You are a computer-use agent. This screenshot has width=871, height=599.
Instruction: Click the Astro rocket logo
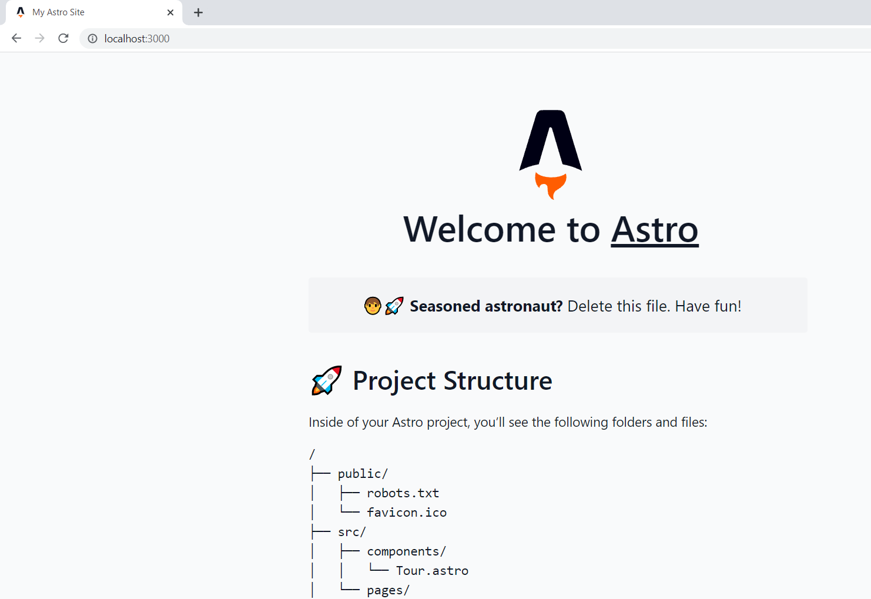551,155
